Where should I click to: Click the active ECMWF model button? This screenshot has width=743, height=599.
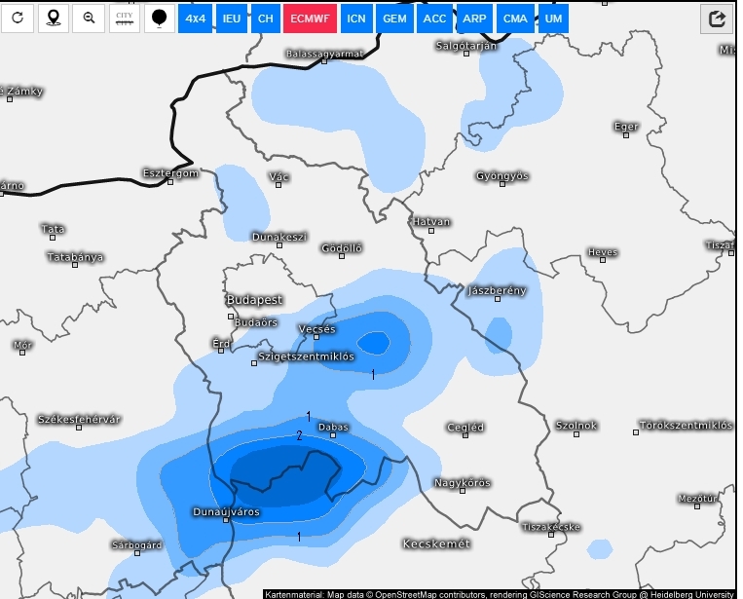pyautogui.click(x=310, y=19)
